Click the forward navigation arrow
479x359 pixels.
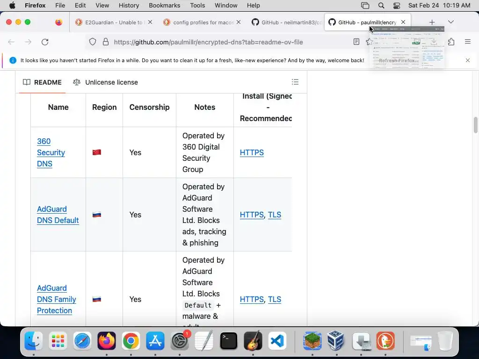[x=28, y=42]
